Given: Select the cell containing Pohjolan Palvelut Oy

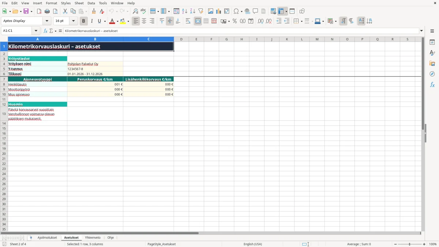Looking at the screenshot, I should pos(95,64).
